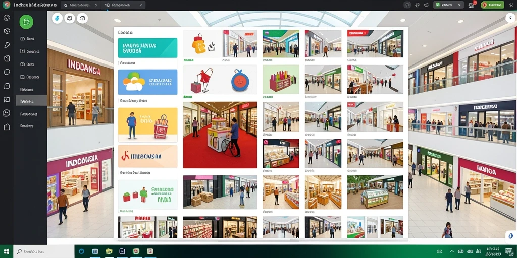Select the pen-shaped icon in the left rail
The width and height of the screenshot is (517, 258).
click(x=7, y=45)
